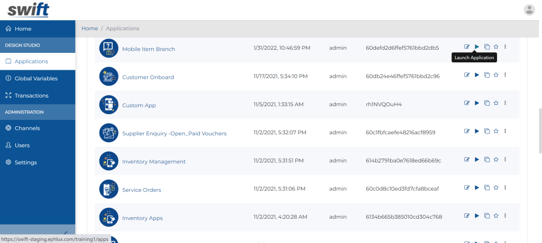Favorite the Supplier Enquiry app with star
This screenshot has width=542, height=243.
(x=496, y=131)
